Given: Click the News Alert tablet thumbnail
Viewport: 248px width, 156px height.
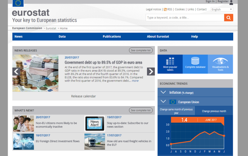Looking at the screenshot, I should point(95,123).
